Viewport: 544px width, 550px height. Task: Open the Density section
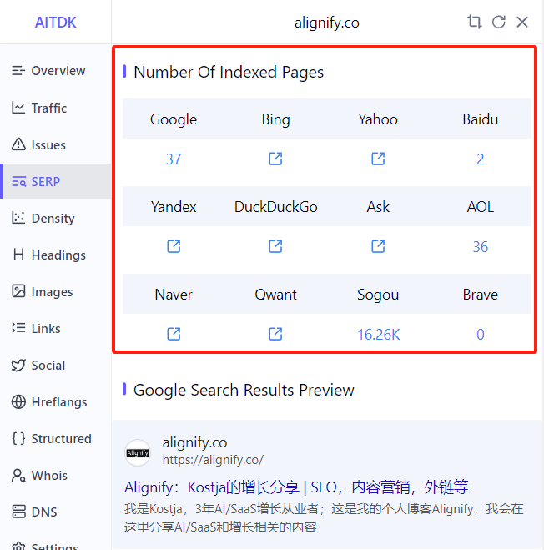pyautogui.click(x=55, y=218)
